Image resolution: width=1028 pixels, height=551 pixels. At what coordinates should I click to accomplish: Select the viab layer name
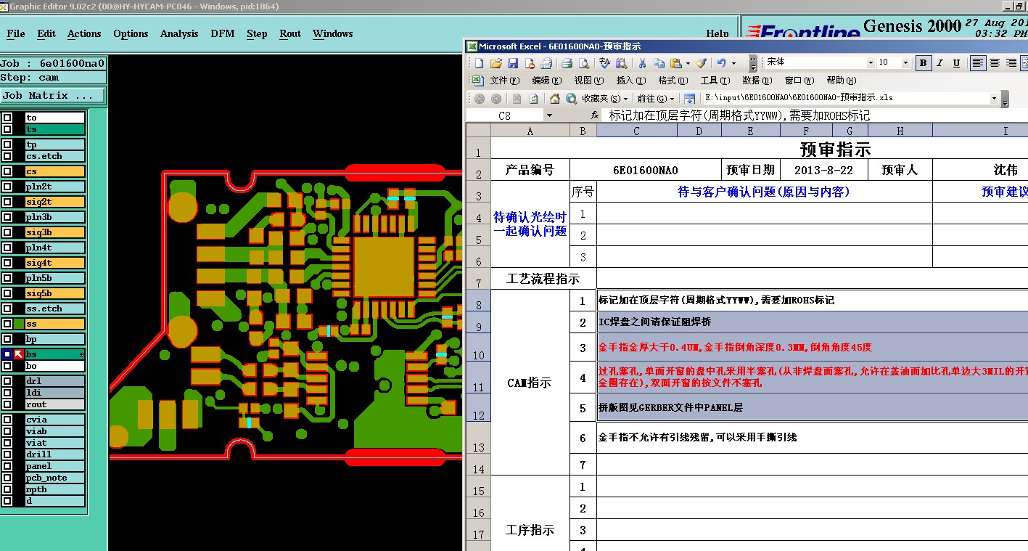click(x=54, y=431)
